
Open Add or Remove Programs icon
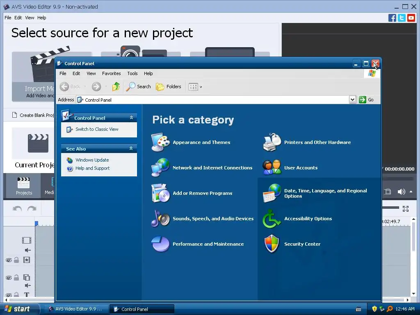160,193
